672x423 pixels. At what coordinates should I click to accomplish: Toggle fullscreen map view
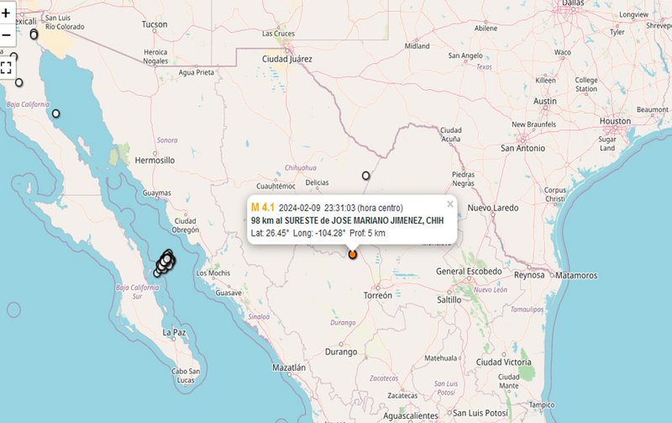tap(6, 67)
